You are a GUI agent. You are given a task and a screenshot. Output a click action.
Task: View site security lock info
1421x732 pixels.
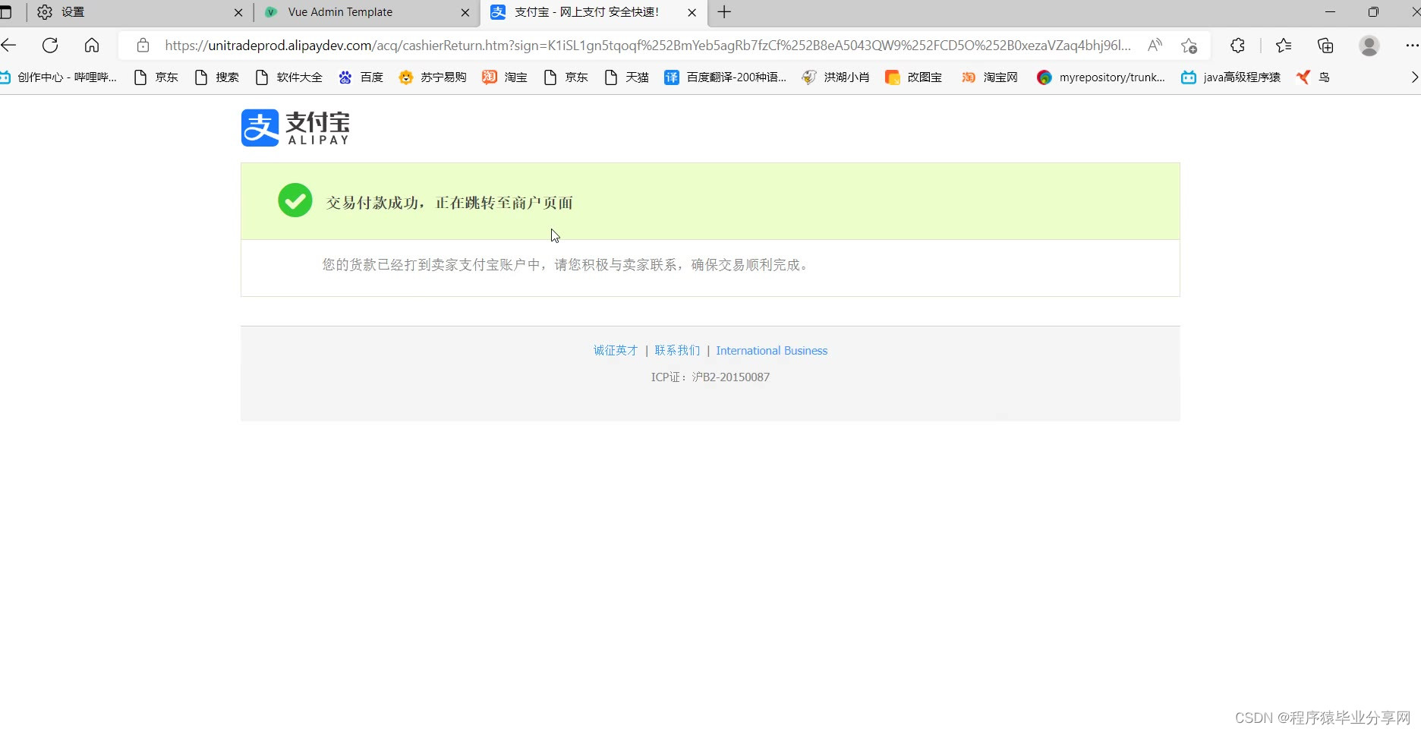click(143, 46)
